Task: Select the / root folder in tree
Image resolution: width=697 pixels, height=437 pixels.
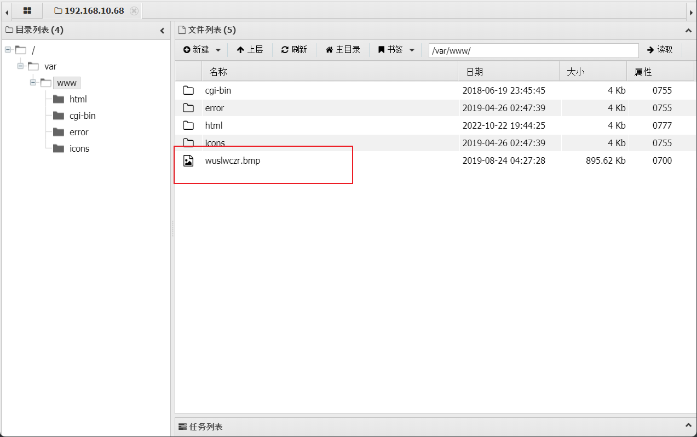Action: [33, 50]
